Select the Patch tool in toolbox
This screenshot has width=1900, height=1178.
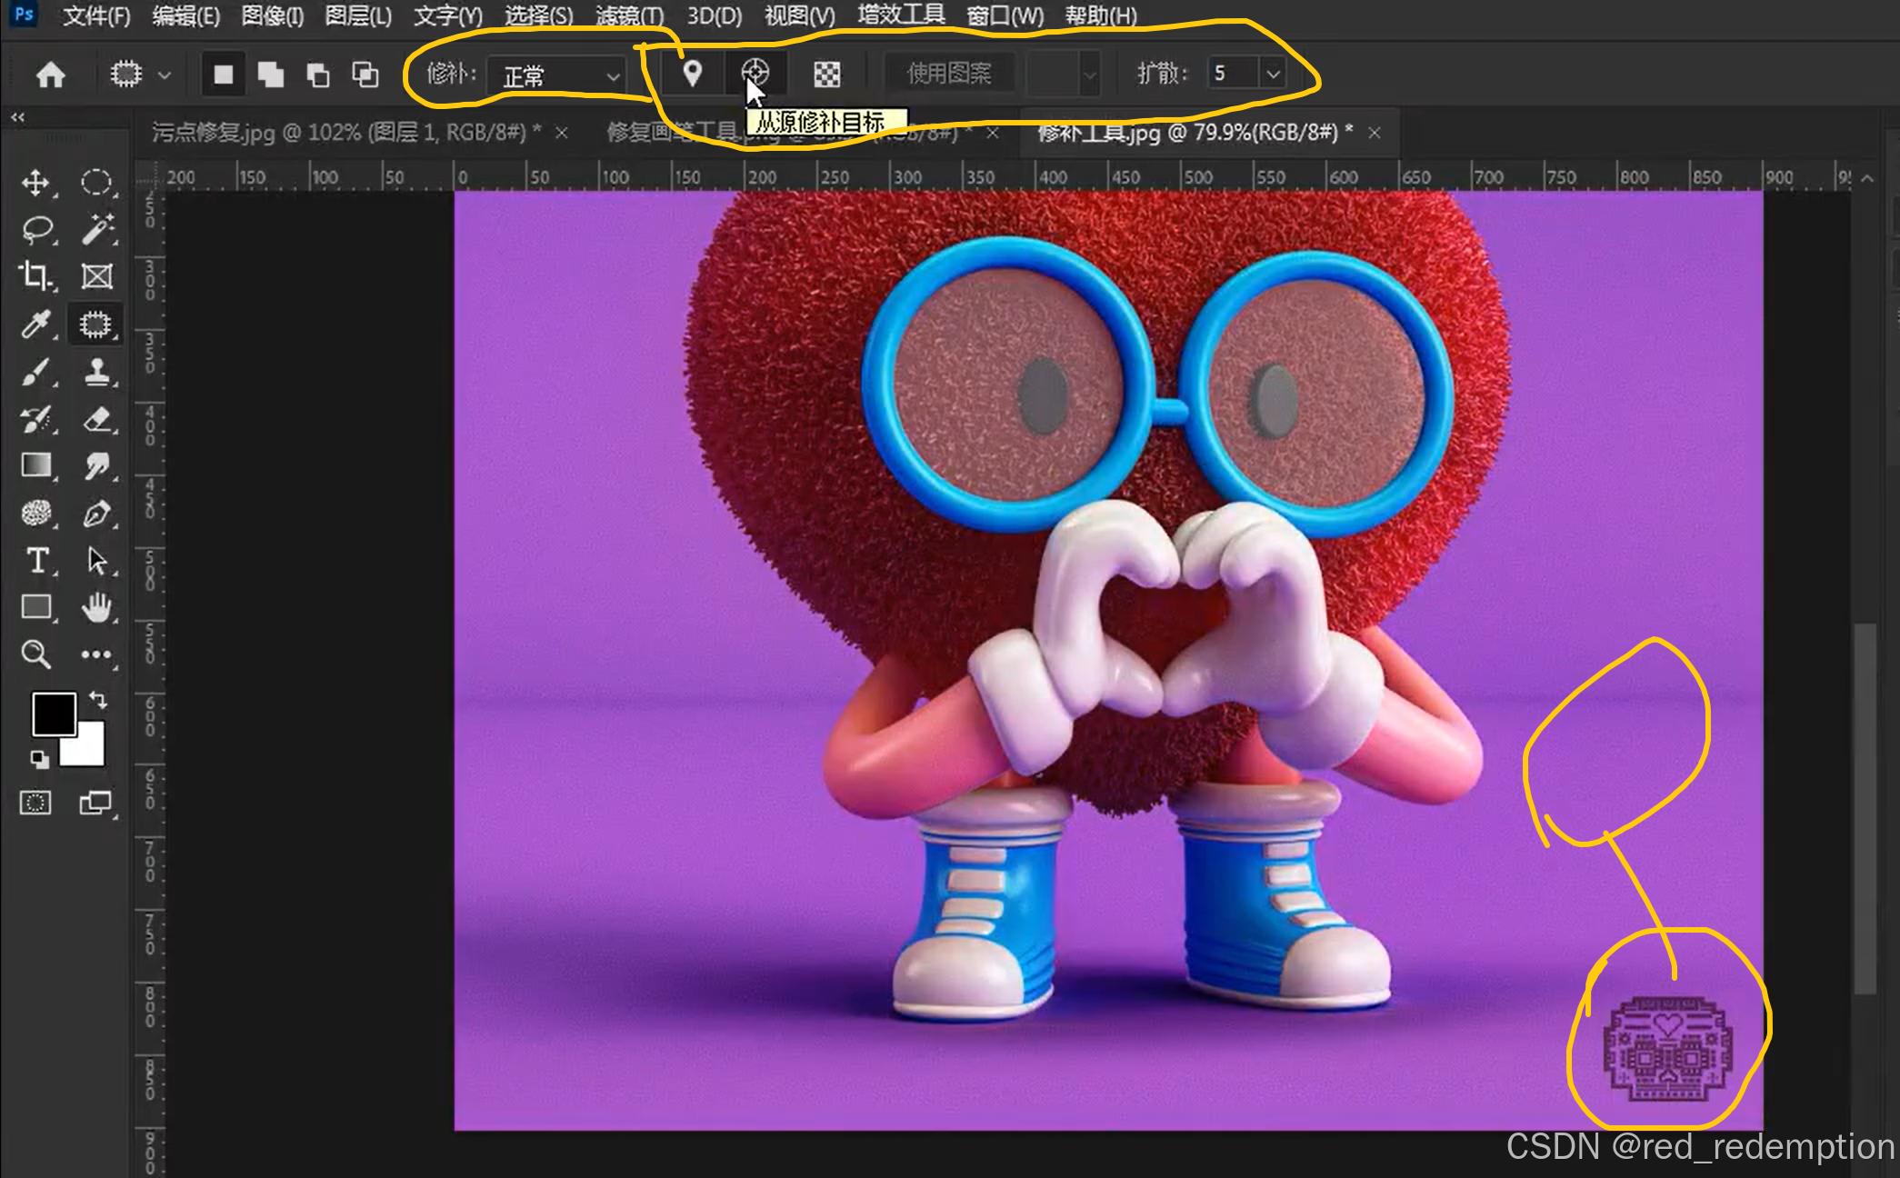tap(96, 324)
